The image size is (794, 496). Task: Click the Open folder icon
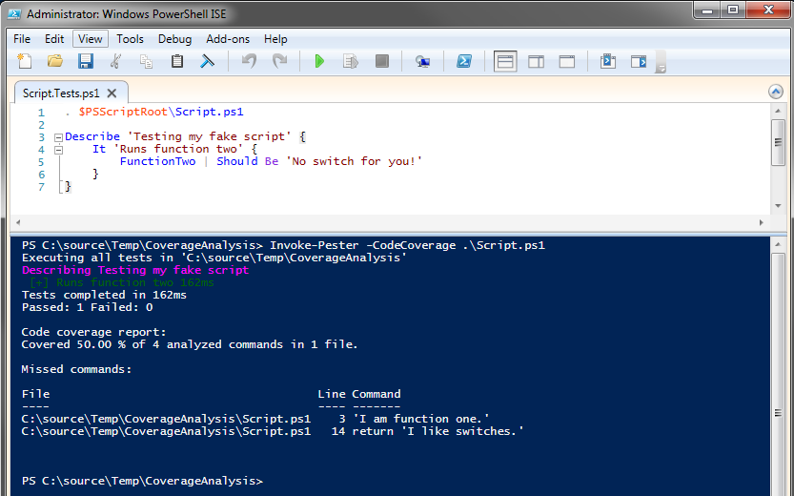coord(55,61)
